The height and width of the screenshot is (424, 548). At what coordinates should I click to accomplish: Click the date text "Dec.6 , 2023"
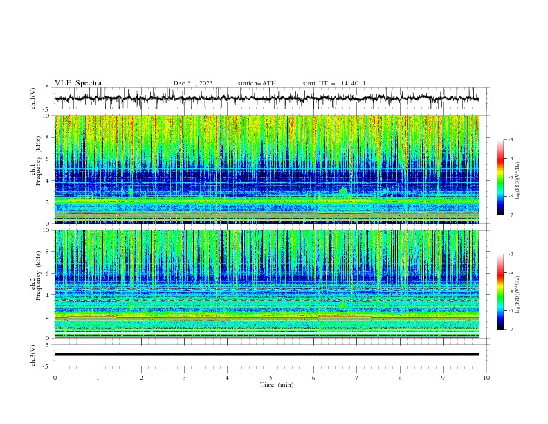193,83
